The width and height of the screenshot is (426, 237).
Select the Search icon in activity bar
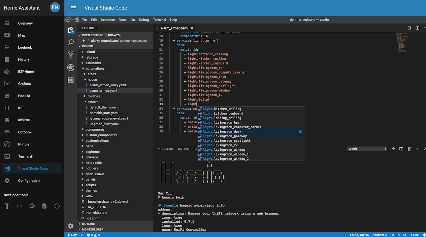pos(71,42)
